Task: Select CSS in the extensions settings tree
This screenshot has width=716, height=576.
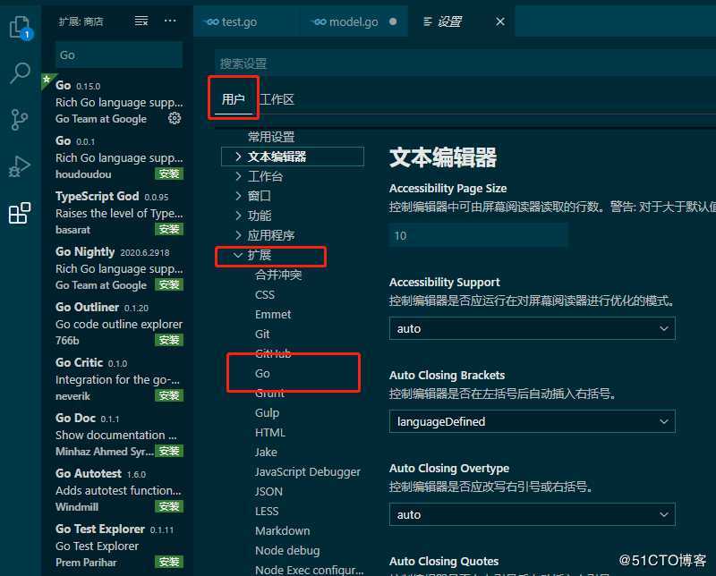Action: point(265,295)
